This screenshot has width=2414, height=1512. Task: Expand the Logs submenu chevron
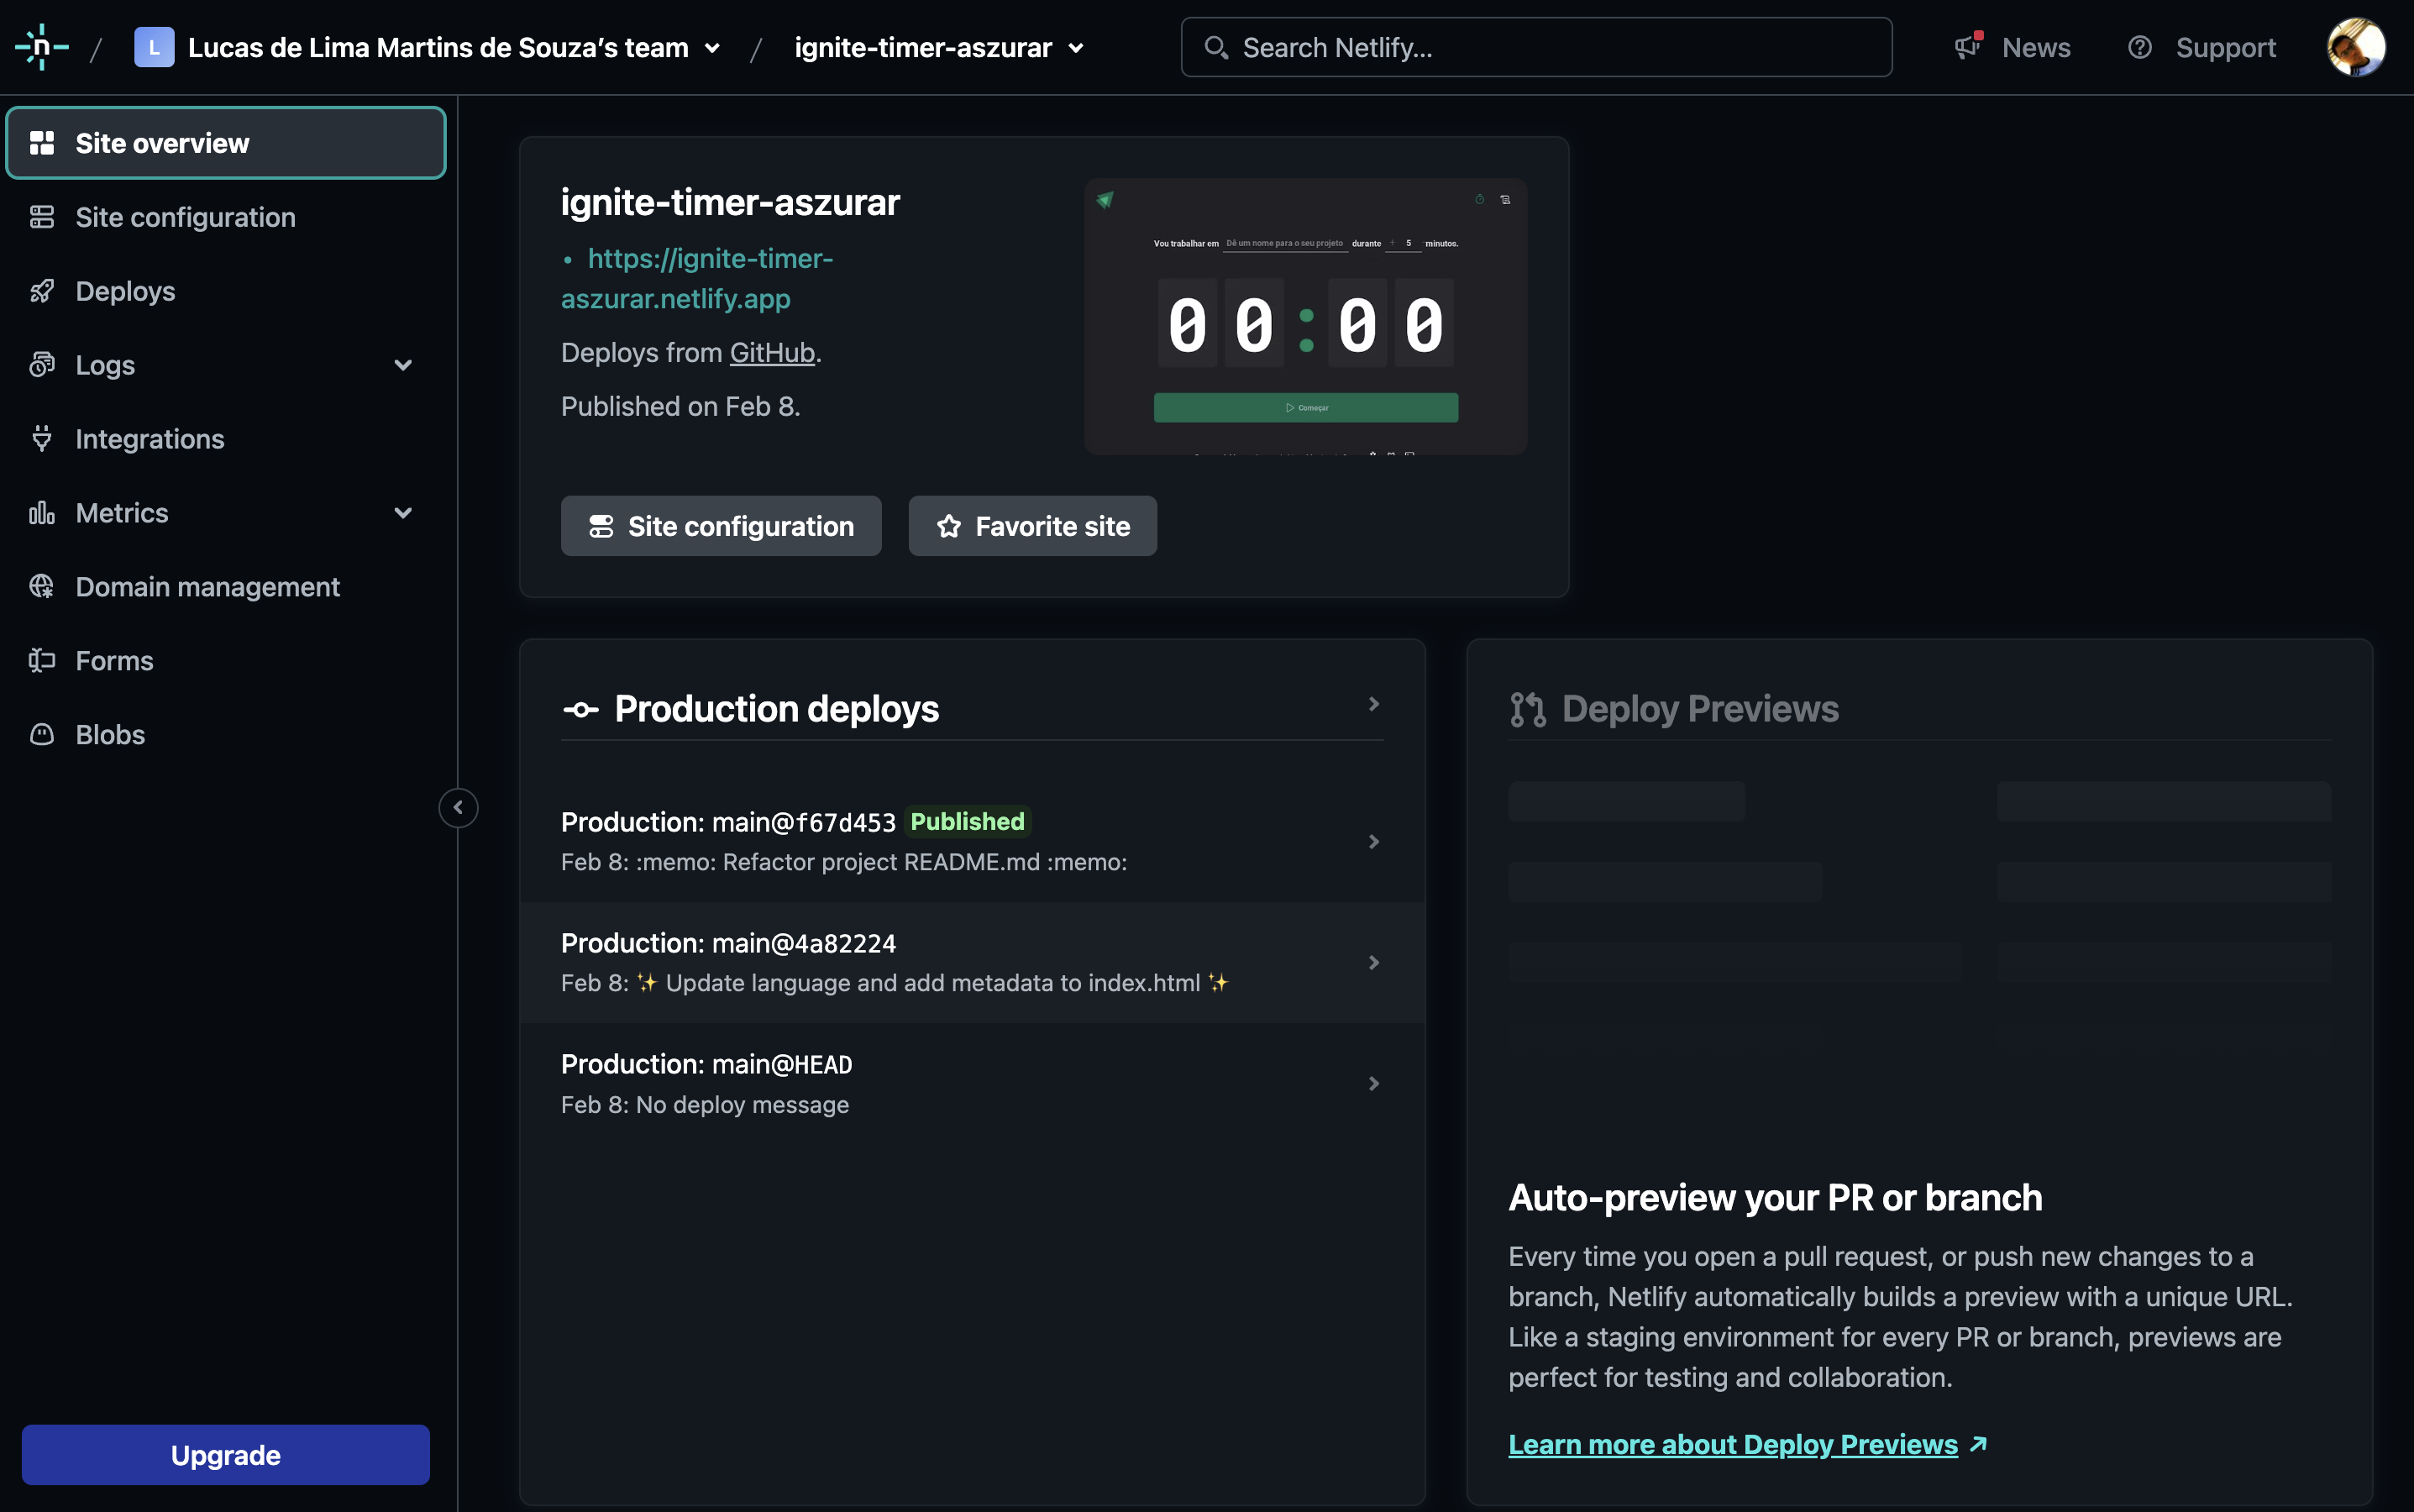pyautogui.click(x=403, y=365)
